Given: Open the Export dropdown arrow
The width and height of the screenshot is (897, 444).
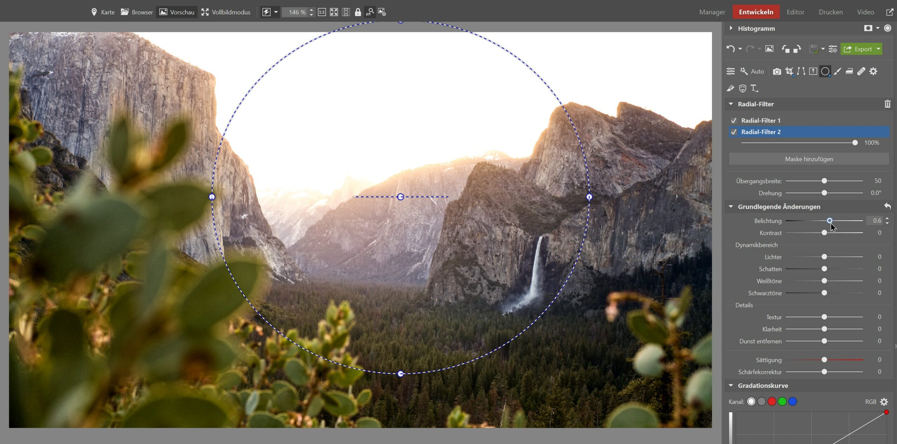Looking at the screenshot, I should pos(878,49).
